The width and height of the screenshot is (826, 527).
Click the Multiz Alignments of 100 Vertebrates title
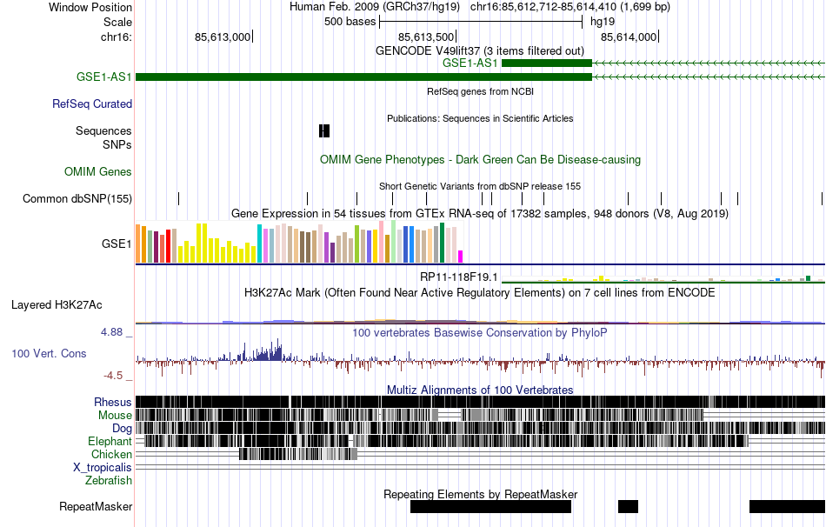[x=480, y=390]
